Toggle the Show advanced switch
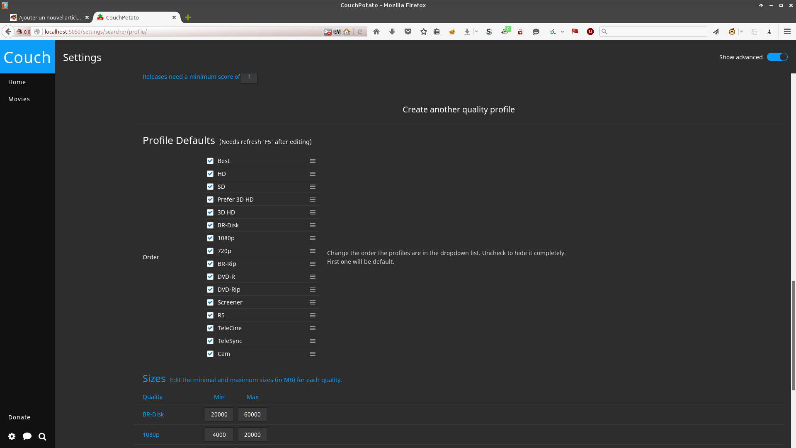This screenshot has height=448, width=796. tap(777, 57)
